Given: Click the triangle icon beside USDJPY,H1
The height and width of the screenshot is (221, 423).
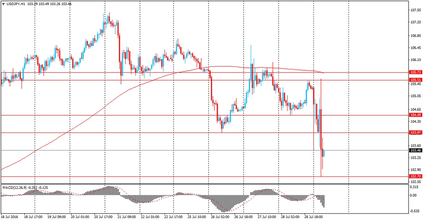Looking at the screenshot, I should click(3, 4).
